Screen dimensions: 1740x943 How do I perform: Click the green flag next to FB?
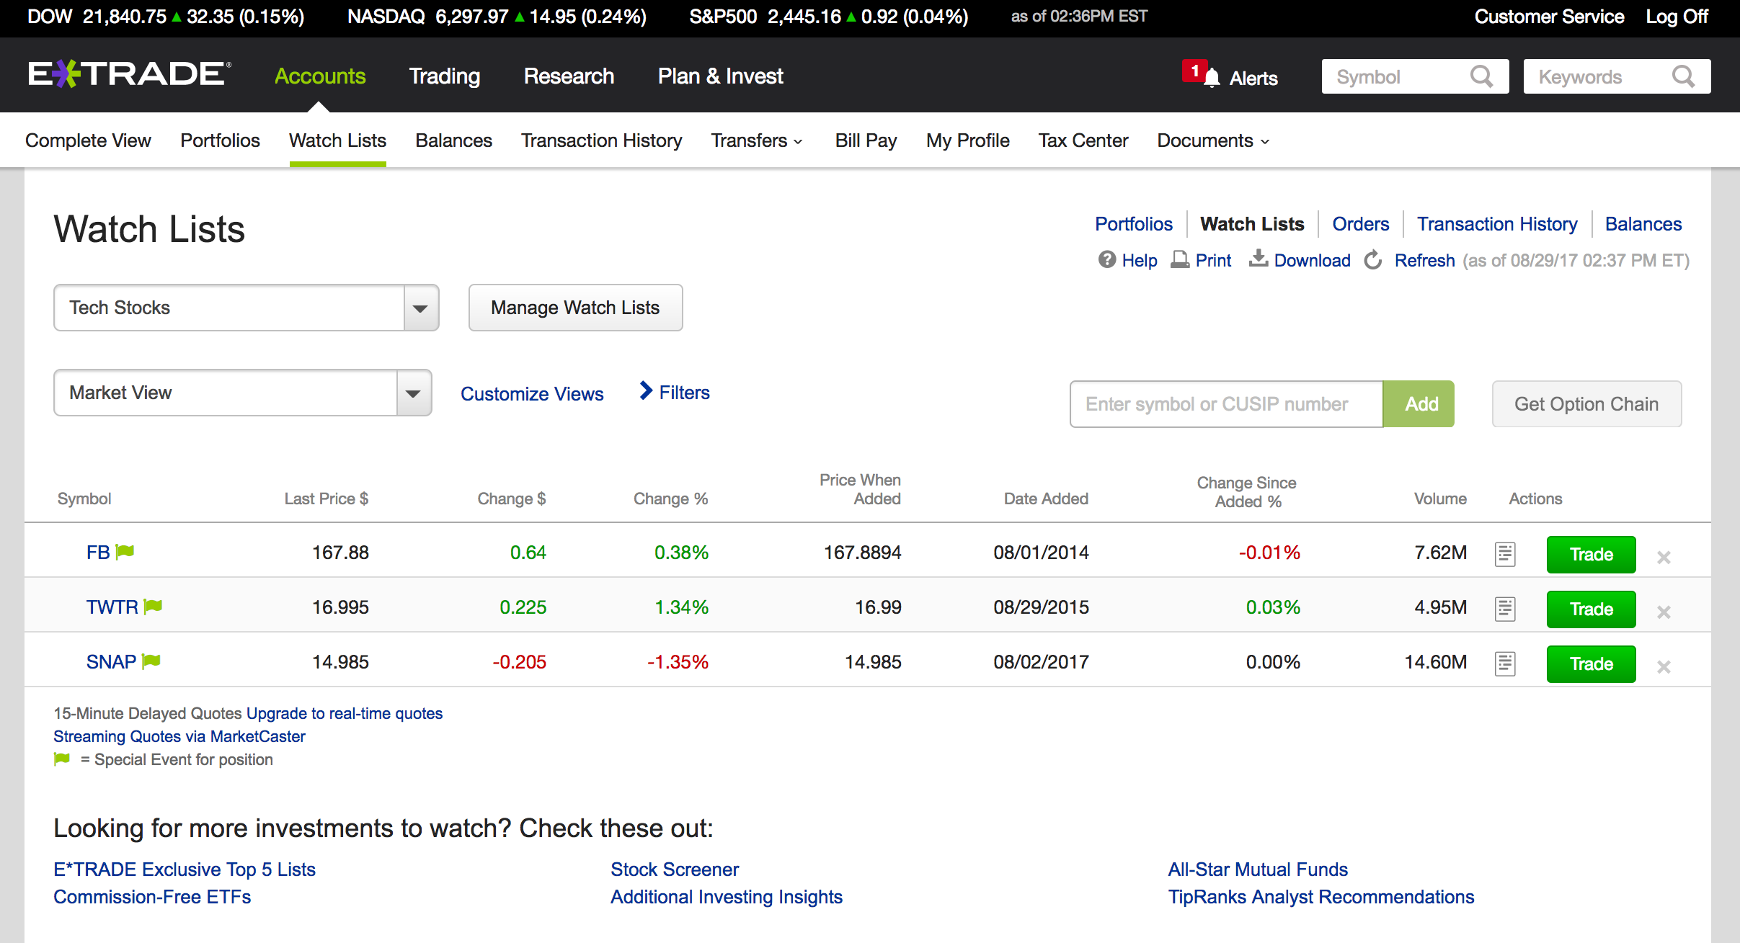(x=125, y=552)
